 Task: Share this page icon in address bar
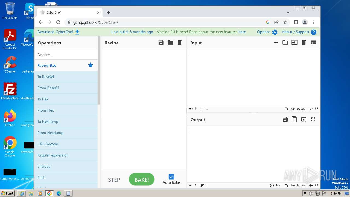276,22
